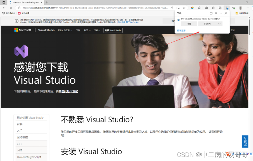Click the refresh-style extension icon in toolbar

pos(199,8)
